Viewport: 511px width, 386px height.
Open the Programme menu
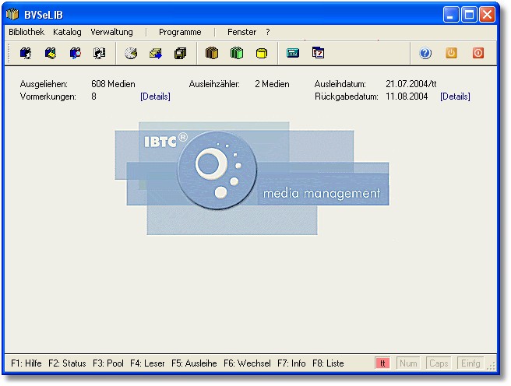180,32
